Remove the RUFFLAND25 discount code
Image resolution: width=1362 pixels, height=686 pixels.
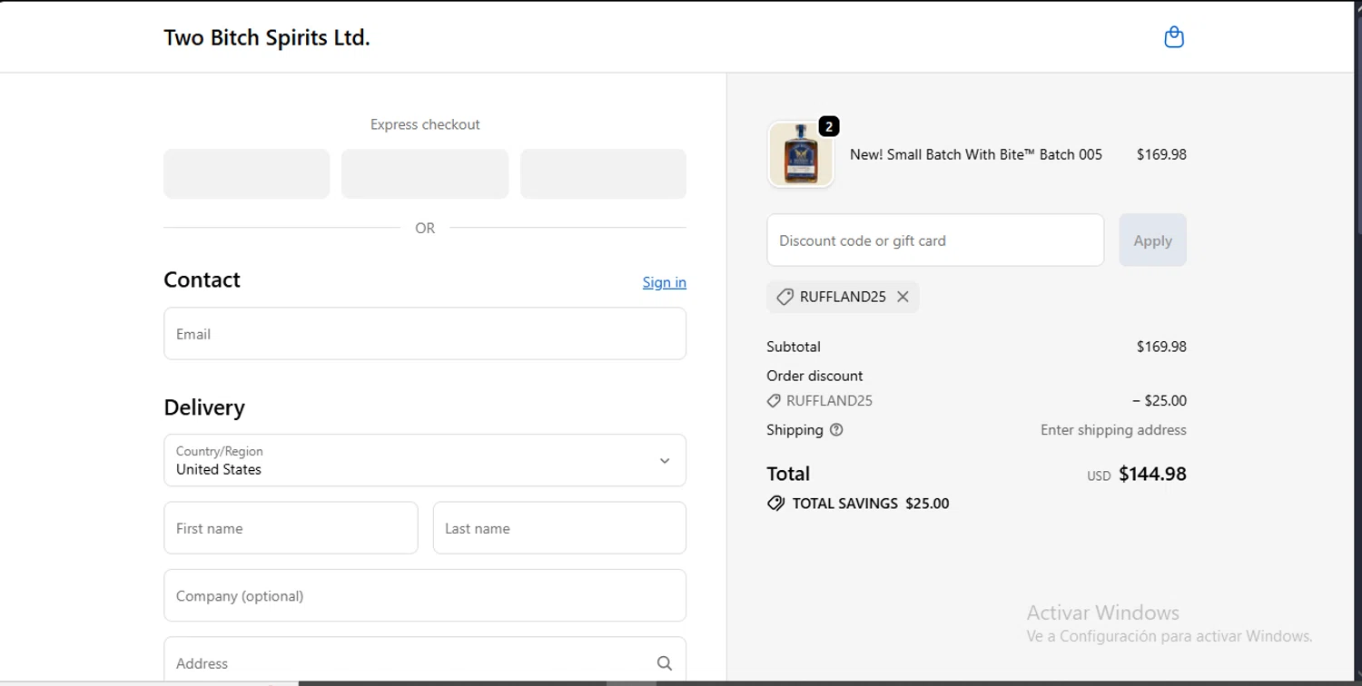[903, 297]
